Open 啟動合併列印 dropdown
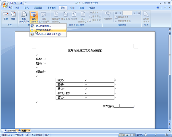172x137 pixels. pos(24,17)
